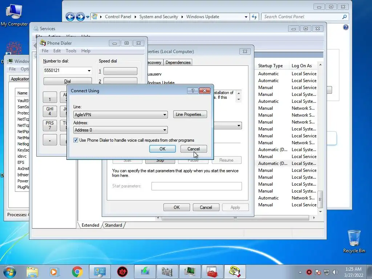Click Cancel in Connect Using dialog

coord(194,149)
